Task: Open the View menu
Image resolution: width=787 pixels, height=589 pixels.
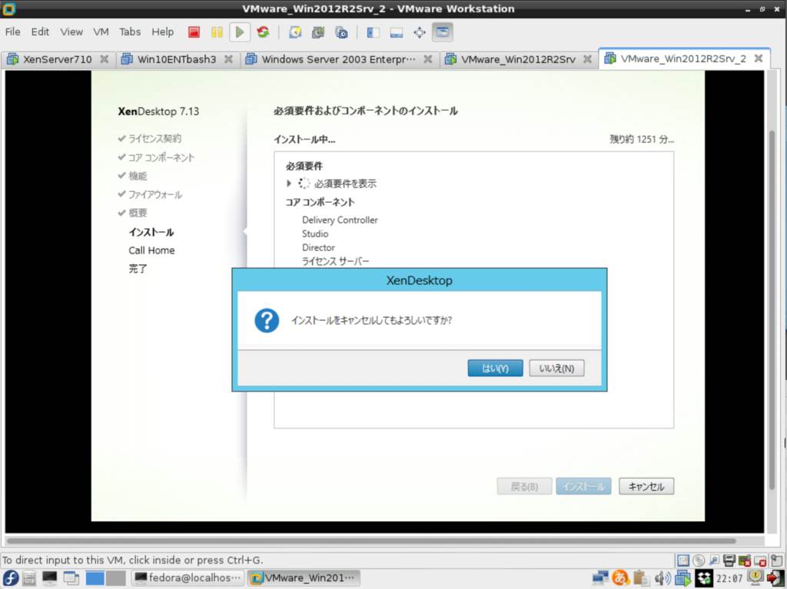Action: click(x=71, y=31)
